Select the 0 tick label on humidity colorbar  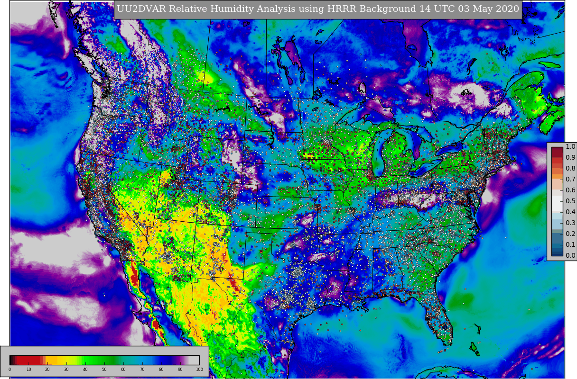9,370
